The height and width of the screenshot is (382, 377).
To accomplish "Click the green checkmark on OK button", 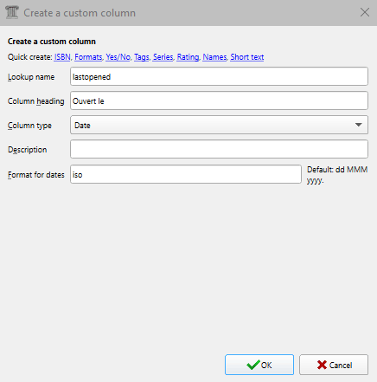I will [x=253, y=365].
